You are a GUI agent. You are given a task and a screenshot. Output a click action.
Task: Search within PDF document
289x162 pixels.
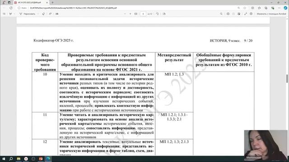pyautogui.click(x=221, y=14)
